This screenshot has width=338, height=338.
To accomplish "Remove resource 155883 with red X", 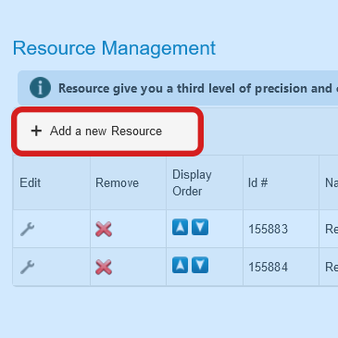I will pyautogui.click(x=104, y=230).
